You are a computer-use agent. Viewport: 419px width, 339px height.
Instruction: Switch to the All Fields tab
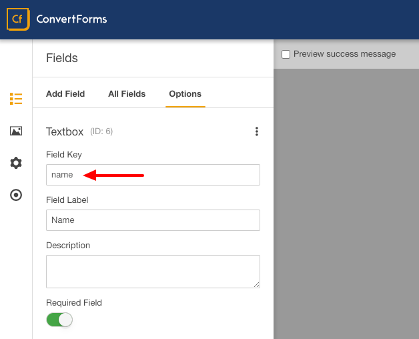(x=127, y=94)
